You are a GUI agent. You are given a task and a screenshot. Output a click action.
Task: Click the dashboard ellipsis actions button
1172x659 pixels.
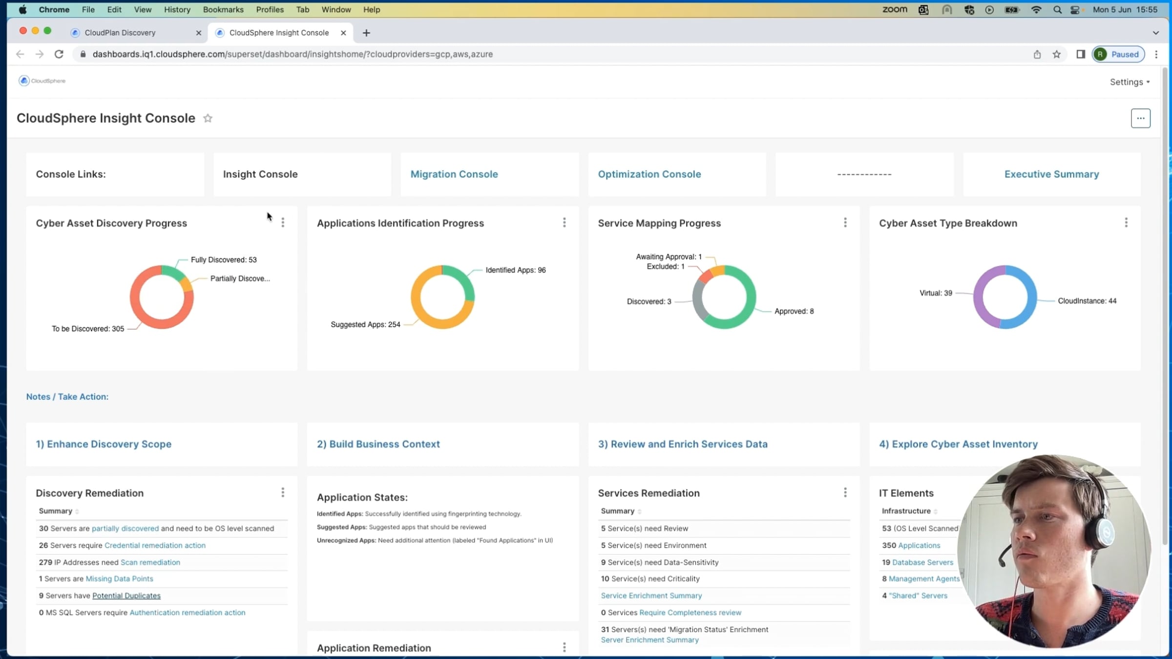pyautogui.click(x=1140, y=118)
